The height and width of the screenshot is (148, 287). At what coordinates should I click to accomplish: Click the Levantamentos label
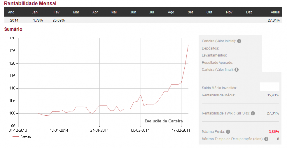pos(214,55)
